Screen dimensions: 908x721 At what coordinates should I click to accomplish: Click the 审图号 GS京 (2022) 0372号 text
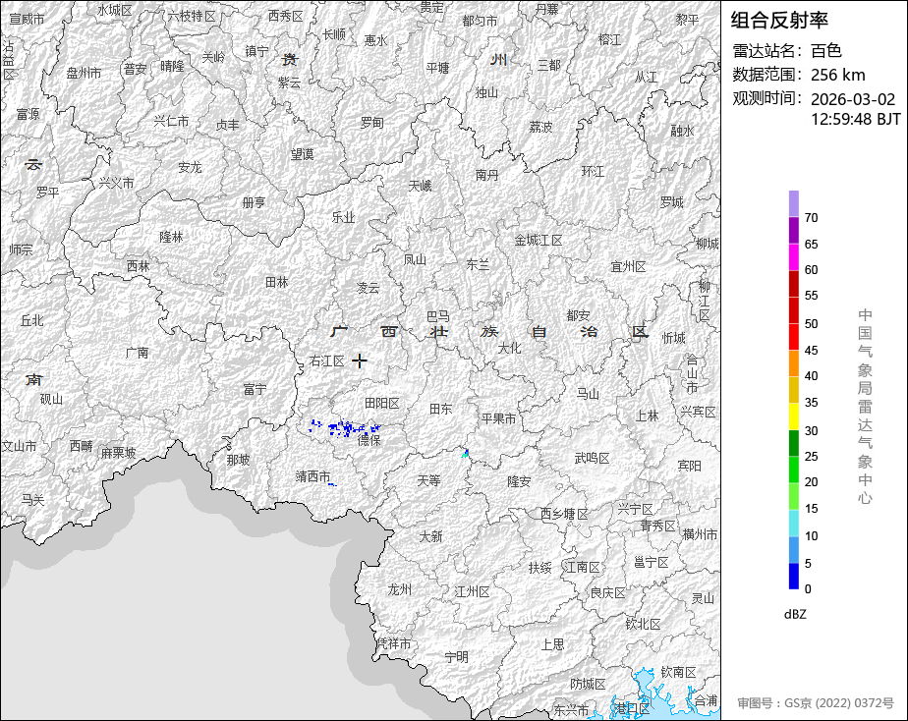pos(816,703)
